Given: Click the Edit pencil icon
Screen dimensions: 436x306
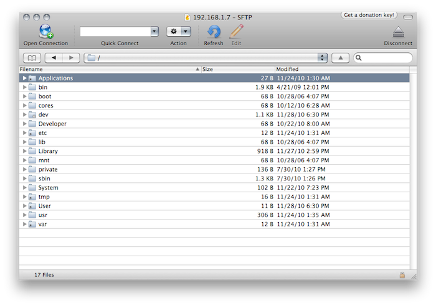Looking at the screenshot, I should click(236, 31).
